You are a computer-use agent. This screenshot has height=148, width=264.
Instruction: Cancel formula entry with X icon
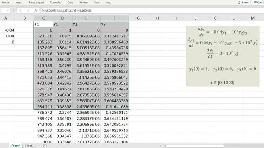(20, 10)
